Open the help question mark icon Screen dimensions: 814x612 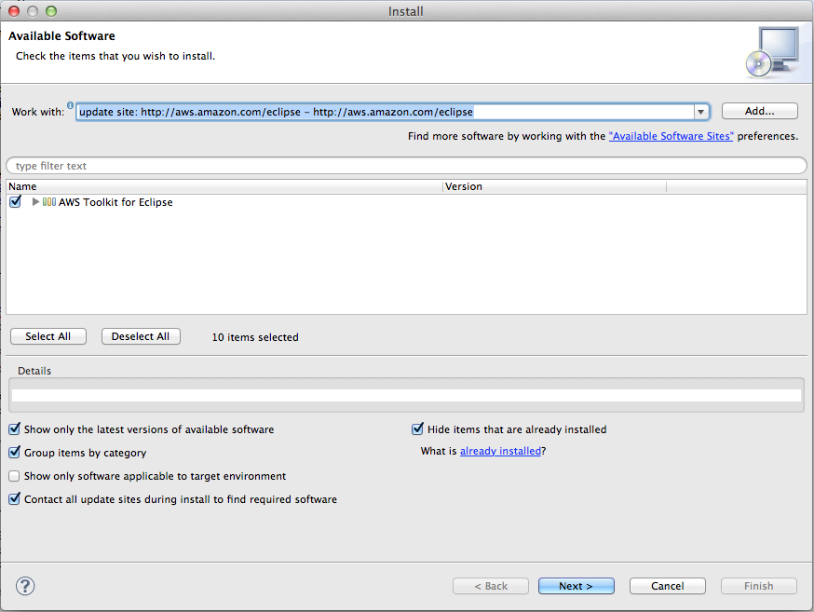(x=25, y=586)
